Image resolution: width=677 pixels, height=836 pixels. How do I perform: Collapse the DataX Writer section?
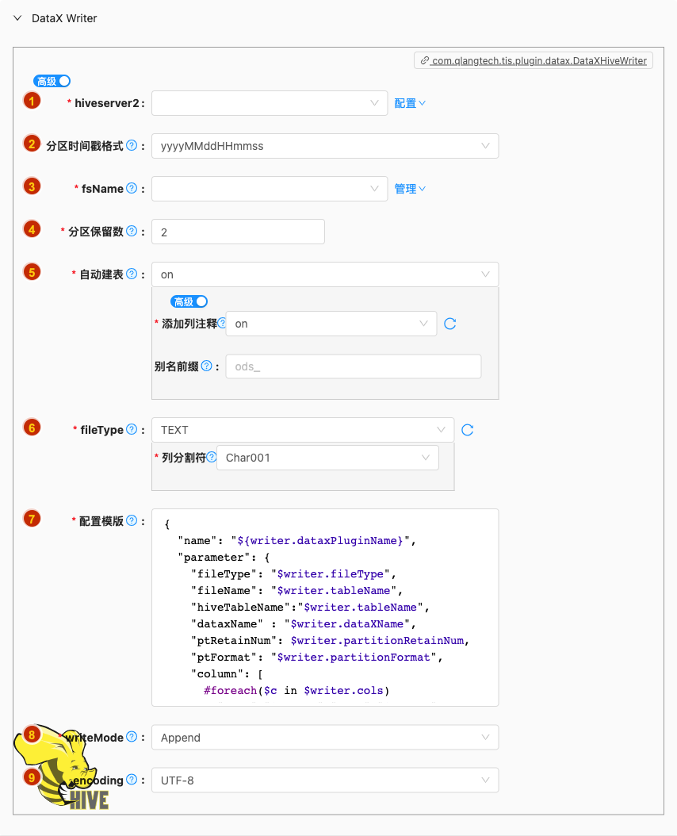point(17,18)
